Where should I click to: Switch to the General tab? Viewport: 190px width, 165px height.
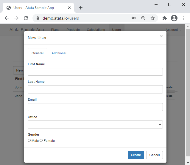pos(38,53)
